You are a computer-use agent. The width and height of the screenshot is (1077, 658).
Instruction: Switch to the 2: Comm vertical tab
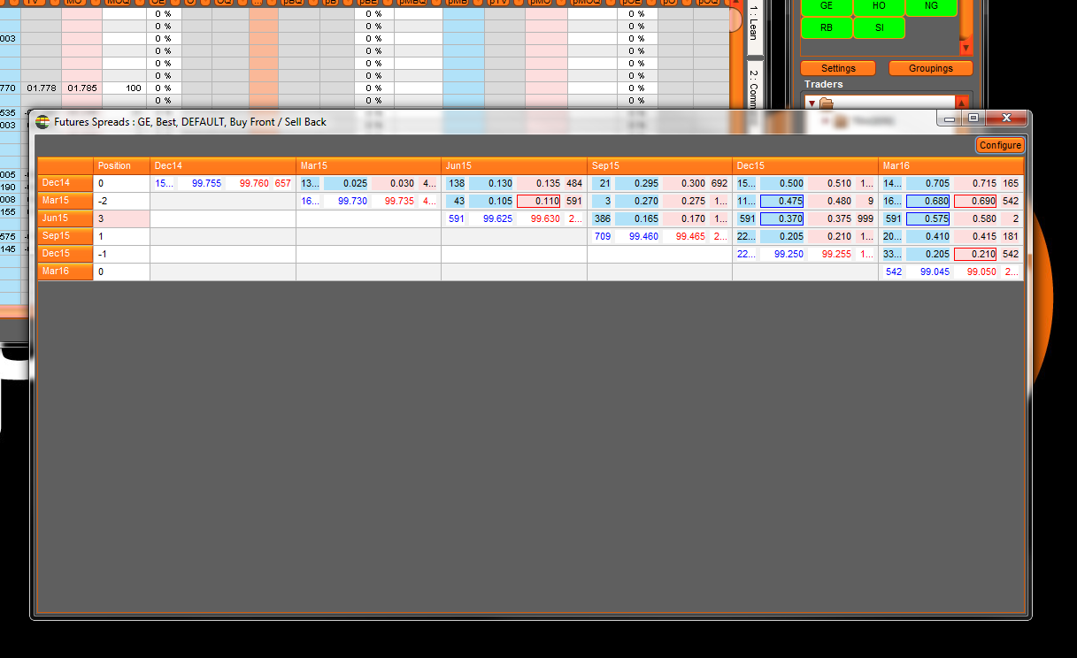(754, 87)
